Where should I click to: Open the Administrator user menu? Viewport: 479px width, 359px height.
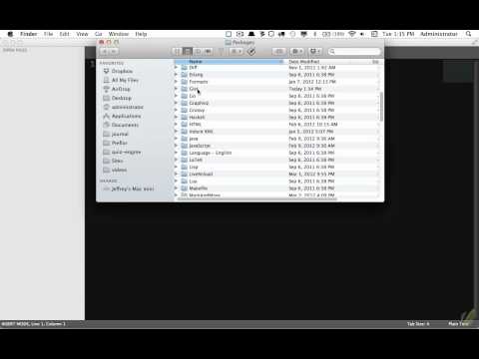(439, 34)
